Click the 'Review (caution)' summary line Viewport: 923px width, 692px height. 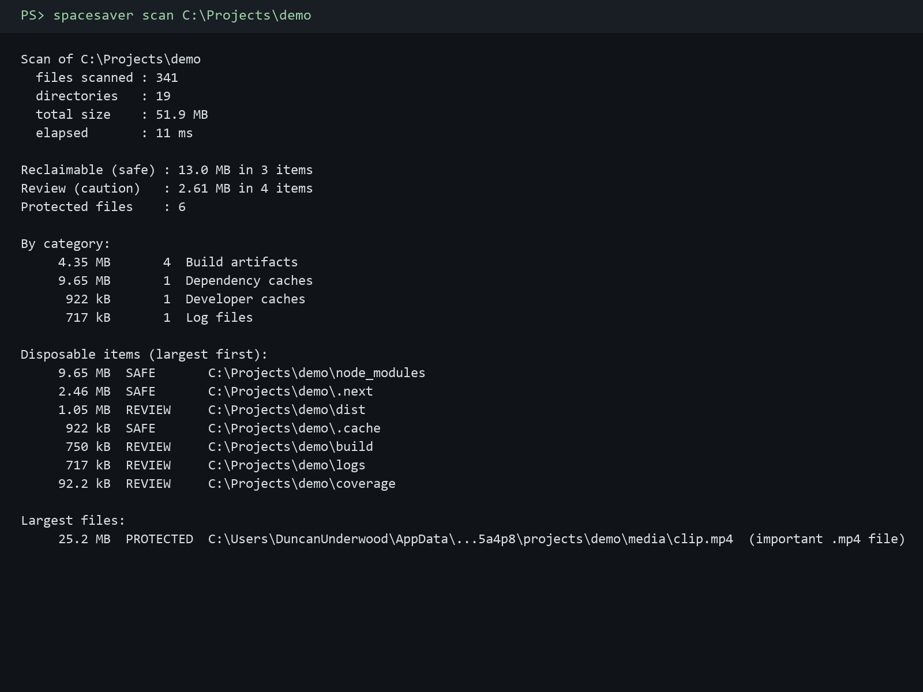click(x=167, y=189)
